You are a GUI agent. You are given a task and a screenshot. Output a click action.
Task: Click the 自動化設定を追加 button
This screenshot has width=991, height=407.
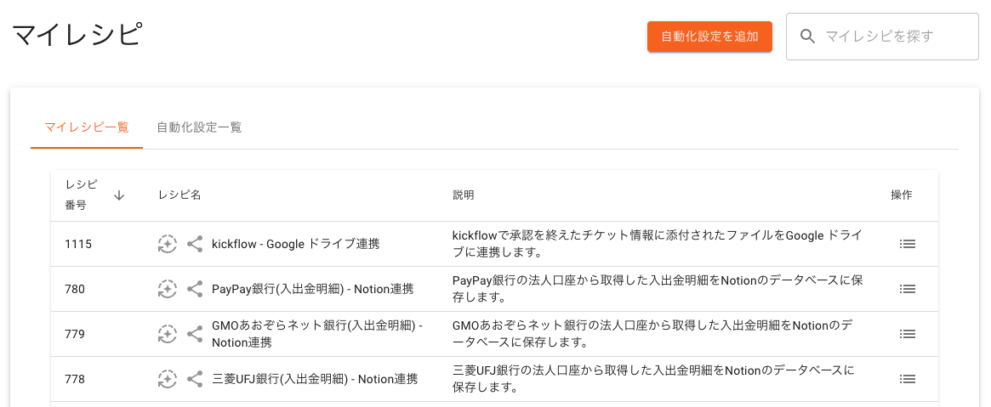pos(709,37)
